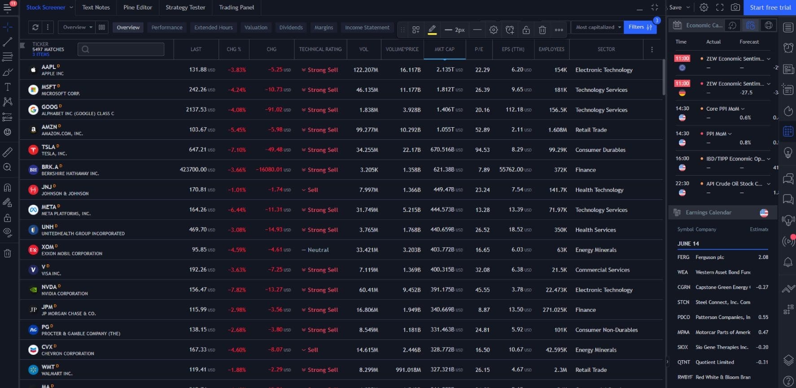Image resolution: width=796 pixels, height=388 pixels.
Task: Click the left toolbar remove drawings trash
Action: (x=8, y=253)
